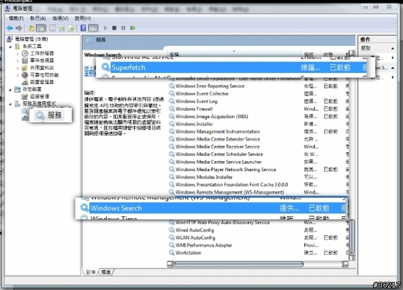Open the 檔案(F) menu

click(16, 18)
